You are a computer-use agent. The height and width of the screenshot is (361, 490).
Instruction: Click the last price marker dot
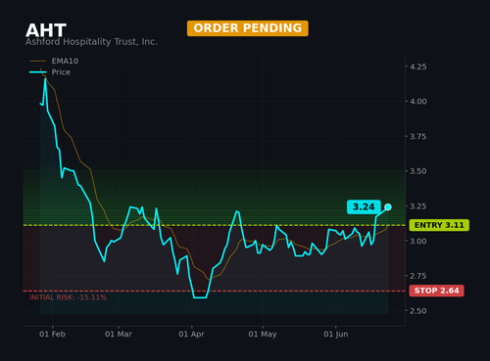tap(388, 207)
